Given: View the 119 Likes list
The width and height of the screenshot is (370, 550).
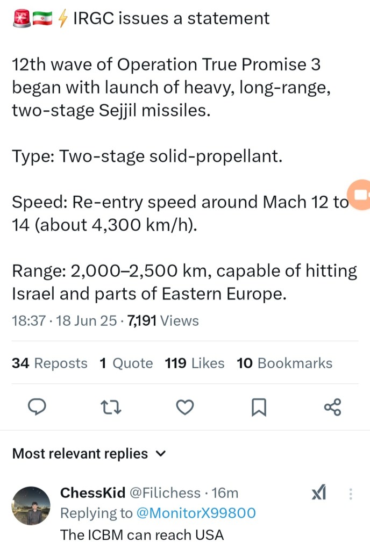Looking at the screenshot, I should pos(195,363).
